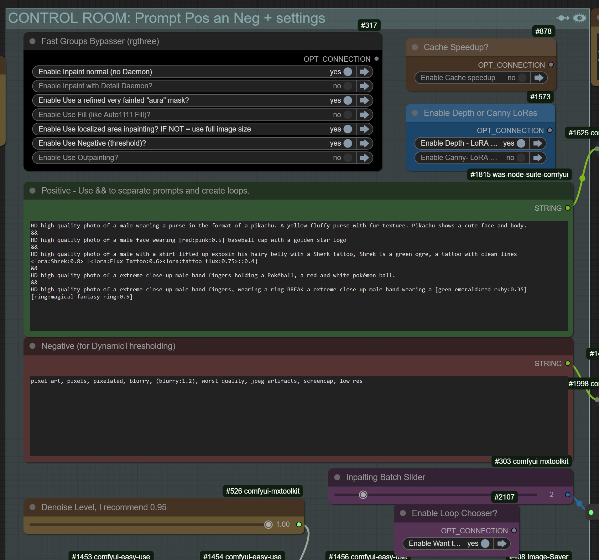Click the 'Positive - Use && to separate prompts' title
The image size is (599, 560).
tap(145, 191)
